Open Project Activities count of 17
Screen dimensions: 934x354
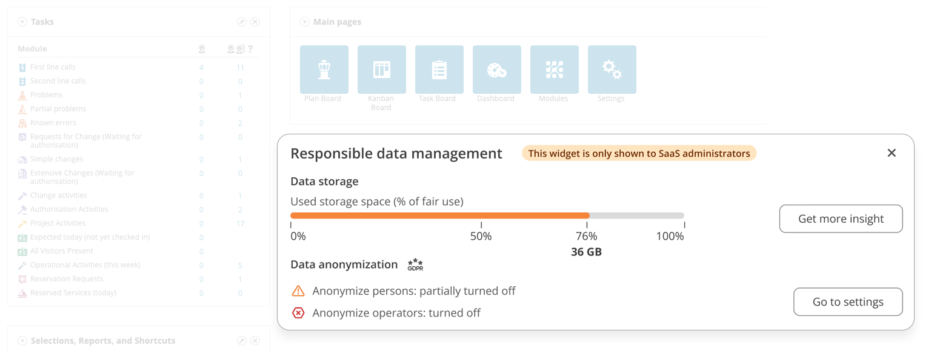click(241, 224)
